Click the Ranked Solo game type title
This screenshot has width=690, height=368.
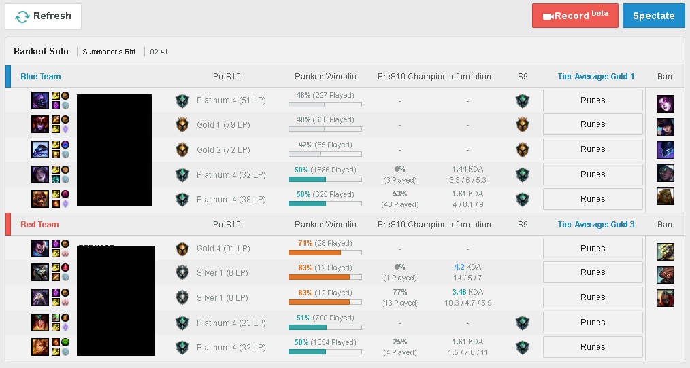pyautogui.click(x=41, y=52)
